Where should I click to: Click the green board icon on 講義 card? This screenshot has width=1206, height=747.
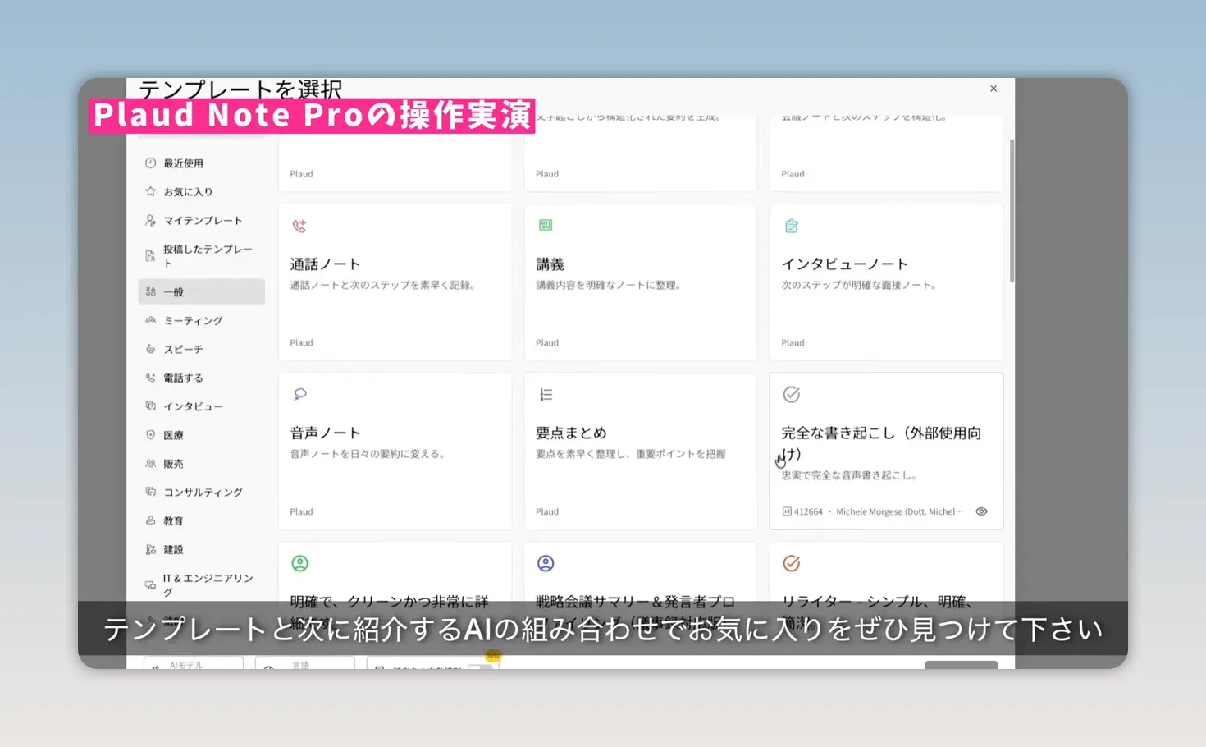pos(546,226)
